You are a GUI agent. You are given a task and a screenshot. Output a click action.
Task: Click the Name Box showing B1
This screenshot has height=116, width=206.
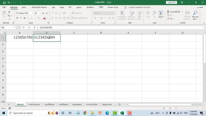pos(7,27)
